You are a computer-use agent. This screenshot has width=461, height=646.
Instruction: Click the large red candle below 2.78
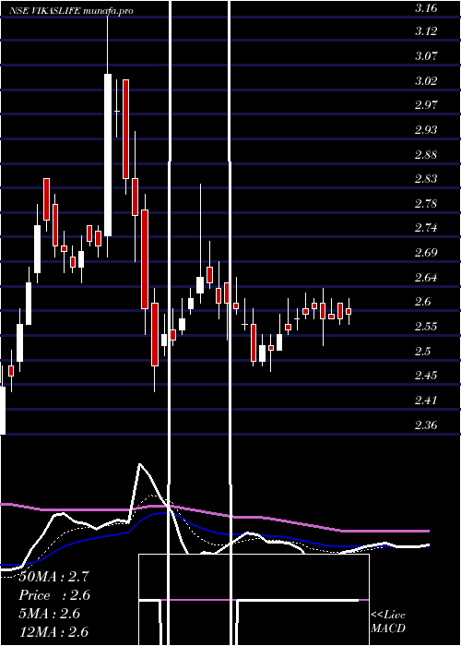tap(145, 259)
